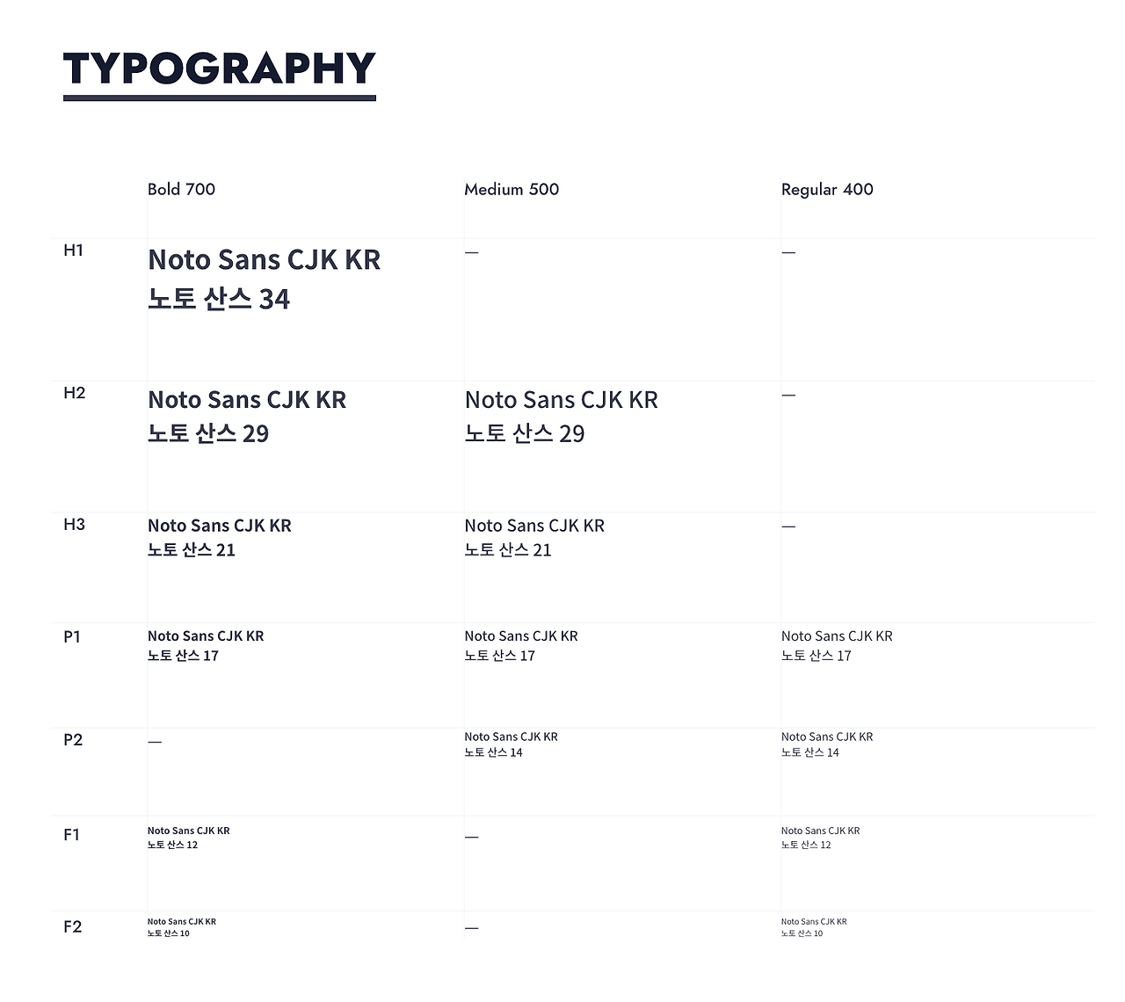This screenshot has width=1125, height=1002.
Task: Click the F1 row label
Action: [72, 834]
